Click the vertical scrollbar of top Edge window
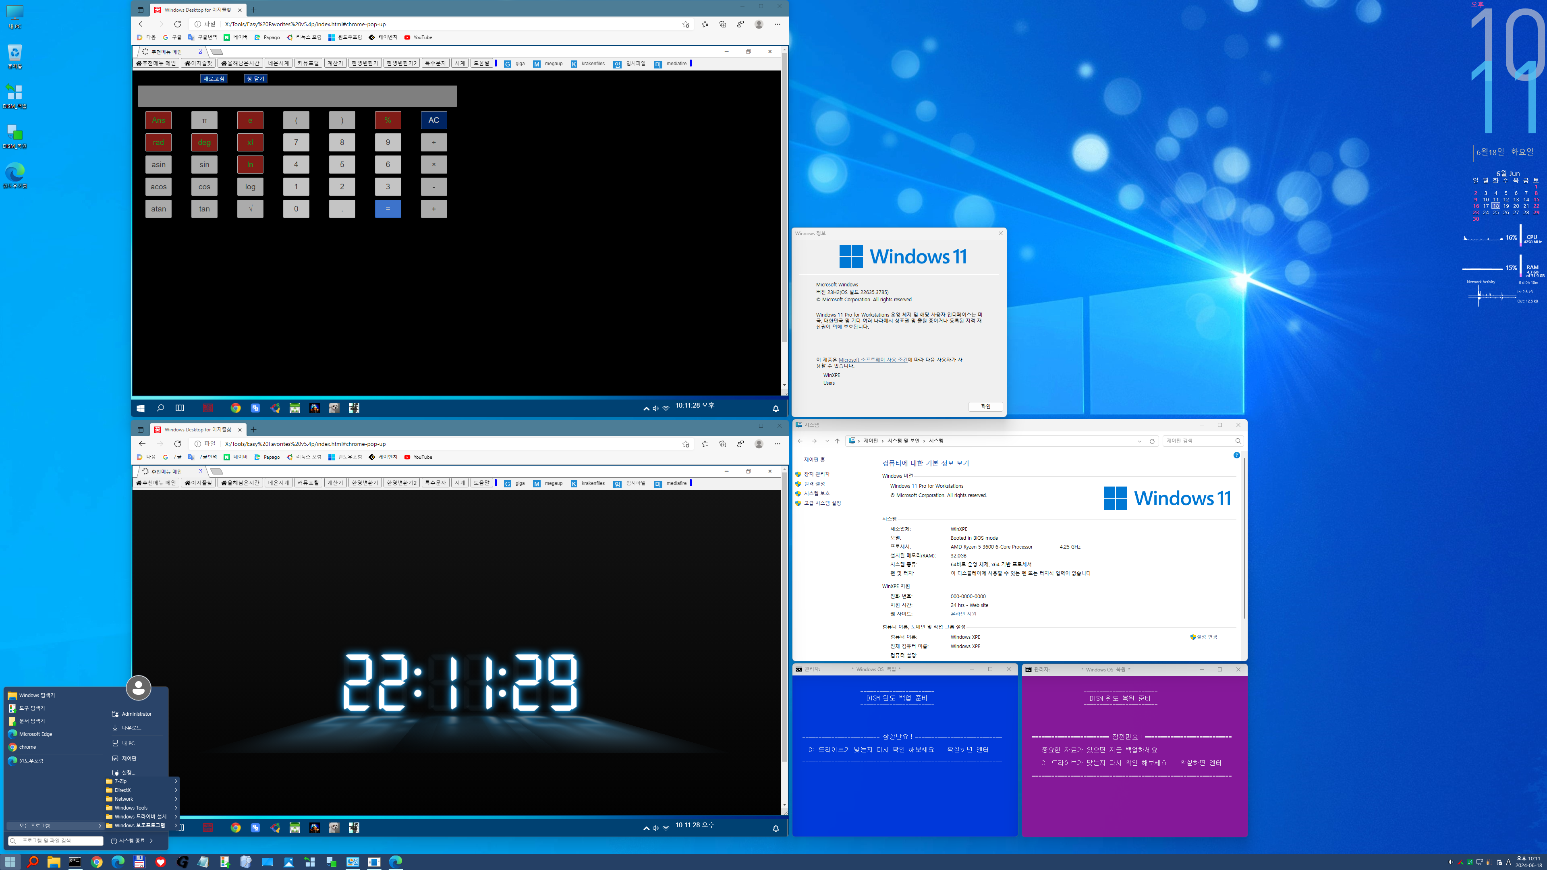 click(x=784, y=198)
